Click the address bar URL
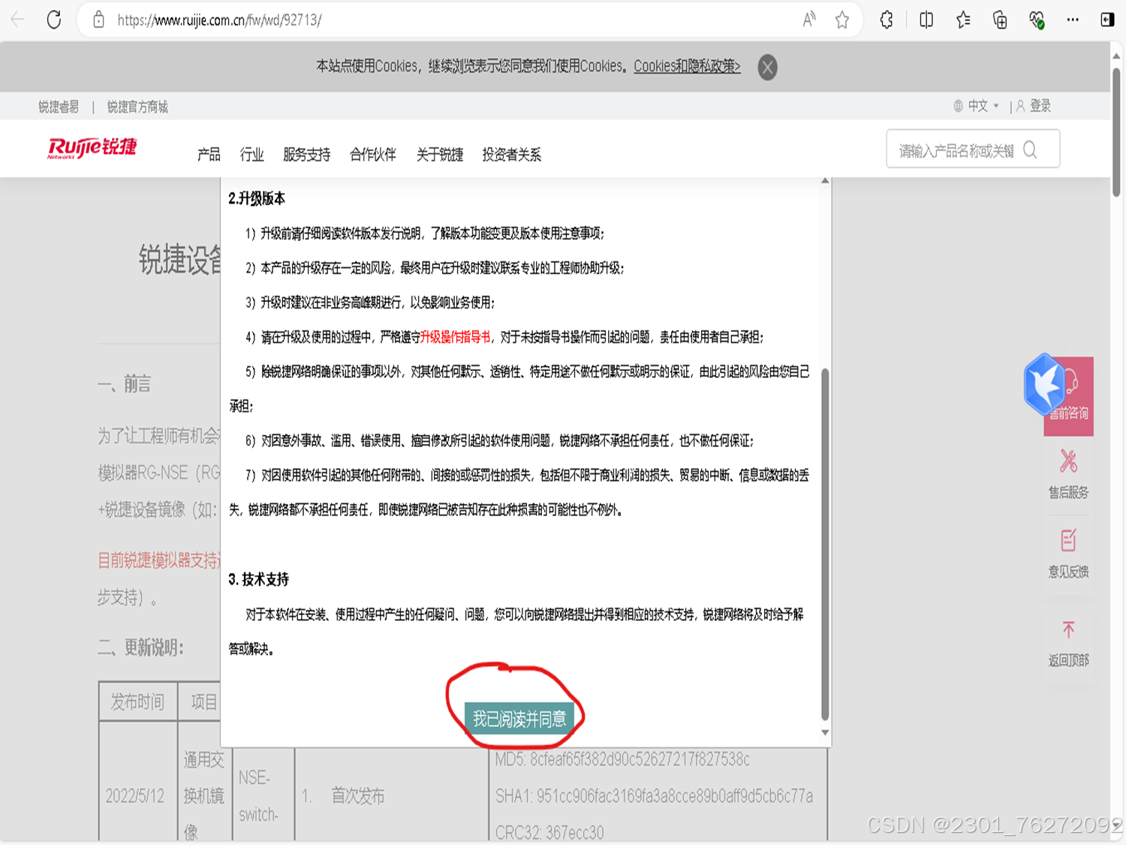1126x845 pixels. [219, 20]
